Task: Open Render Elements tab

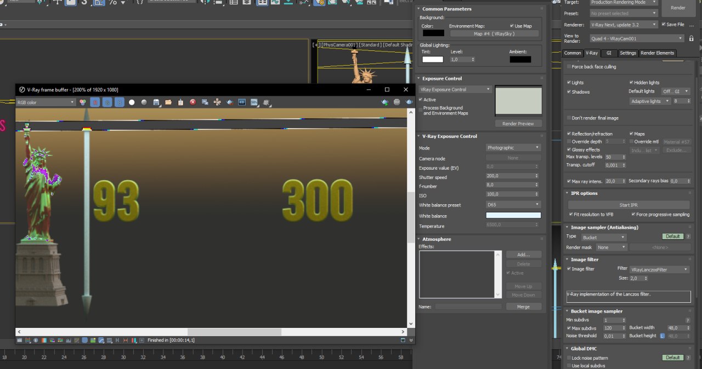Action: click(658, 53)
